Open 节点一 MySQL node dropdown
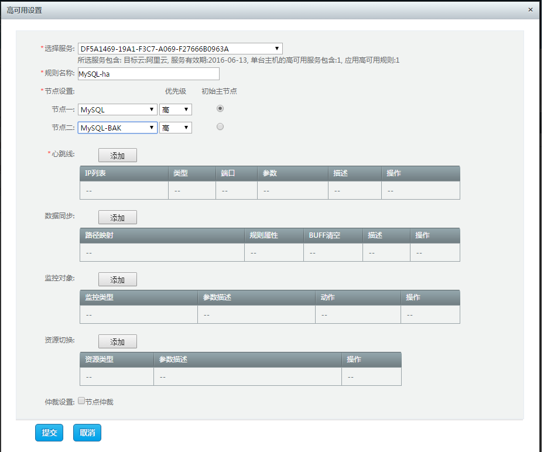The height and width of the screenshot is (452, 544). 118,109
